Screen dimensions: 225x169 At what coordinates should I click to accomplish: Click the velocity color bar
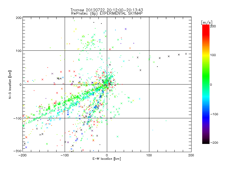point(206,84)
